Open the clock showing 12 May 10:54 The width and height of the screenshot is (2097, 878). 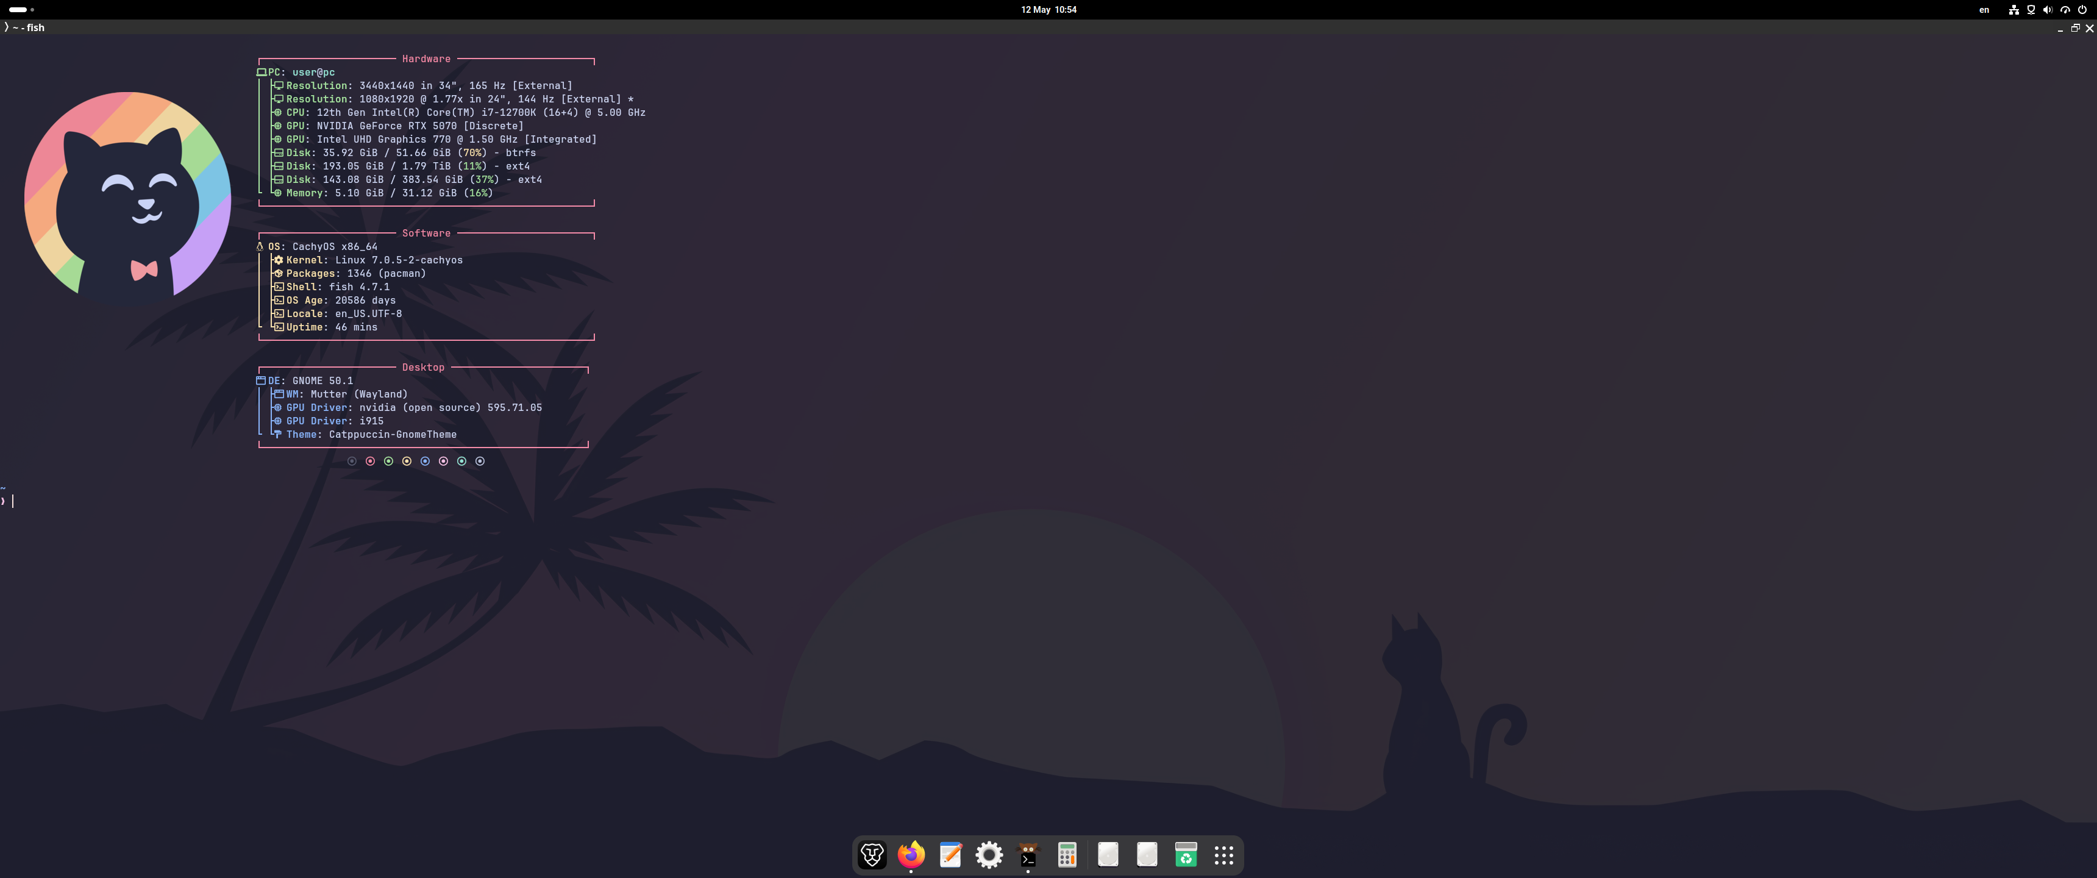pos(1048,10)
